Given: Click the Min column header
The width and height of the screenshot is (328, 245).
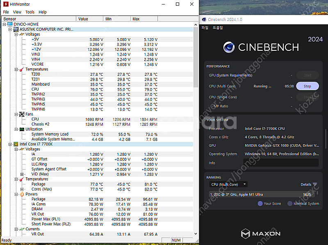Looking at the screenshot, I should (117, 19).
